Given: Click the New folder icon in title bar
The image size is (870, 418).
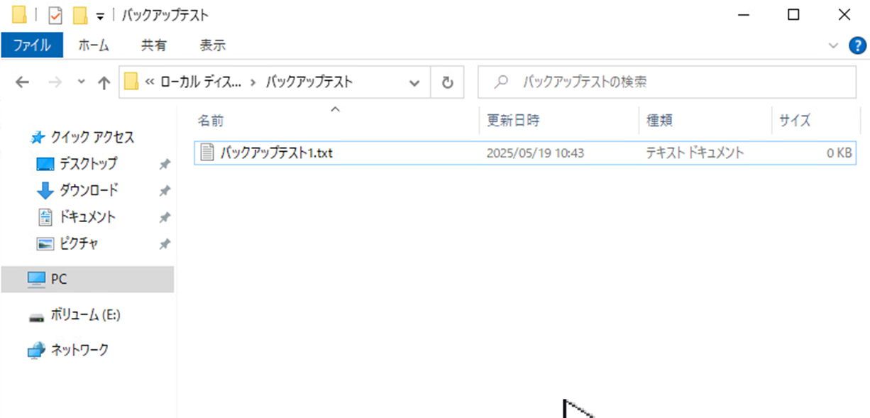Looking at the screenshot, I should 80,14.
